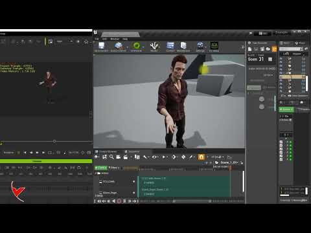This screenshot has width=311, height=233.
Task: Toggle loop in the left window player
Action: (x=50, y=153)
